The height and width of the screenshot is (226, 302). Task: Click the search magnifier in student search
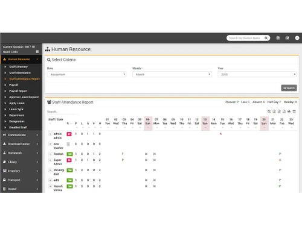(x=266, y=38)
